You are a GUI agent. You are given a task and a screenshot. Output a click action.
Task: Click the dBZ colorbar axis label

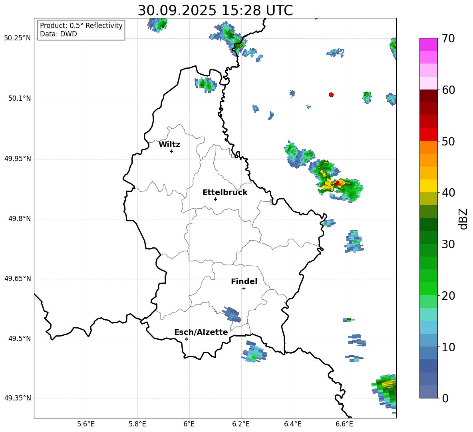pos(463,219)
